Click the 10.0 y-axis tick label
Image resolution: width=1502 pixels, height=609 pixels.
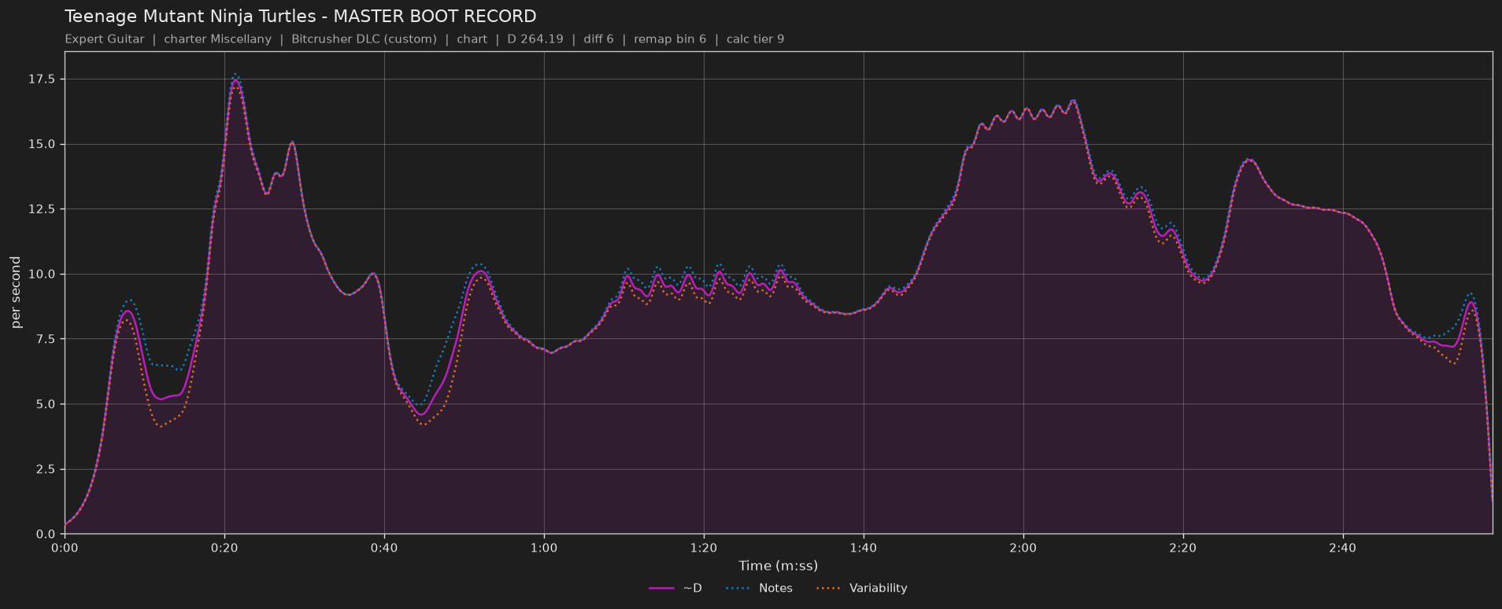click(43, 274)
